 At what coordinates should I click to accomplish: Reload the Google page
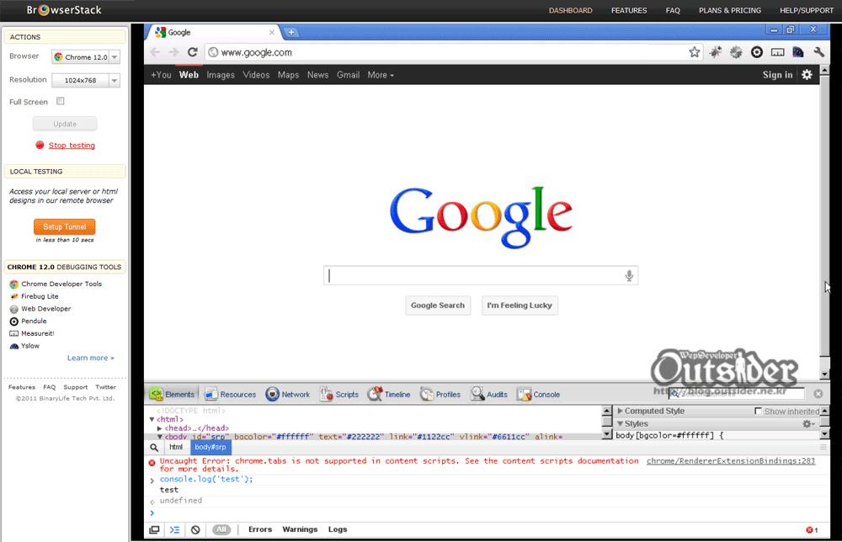coord(193,52)
